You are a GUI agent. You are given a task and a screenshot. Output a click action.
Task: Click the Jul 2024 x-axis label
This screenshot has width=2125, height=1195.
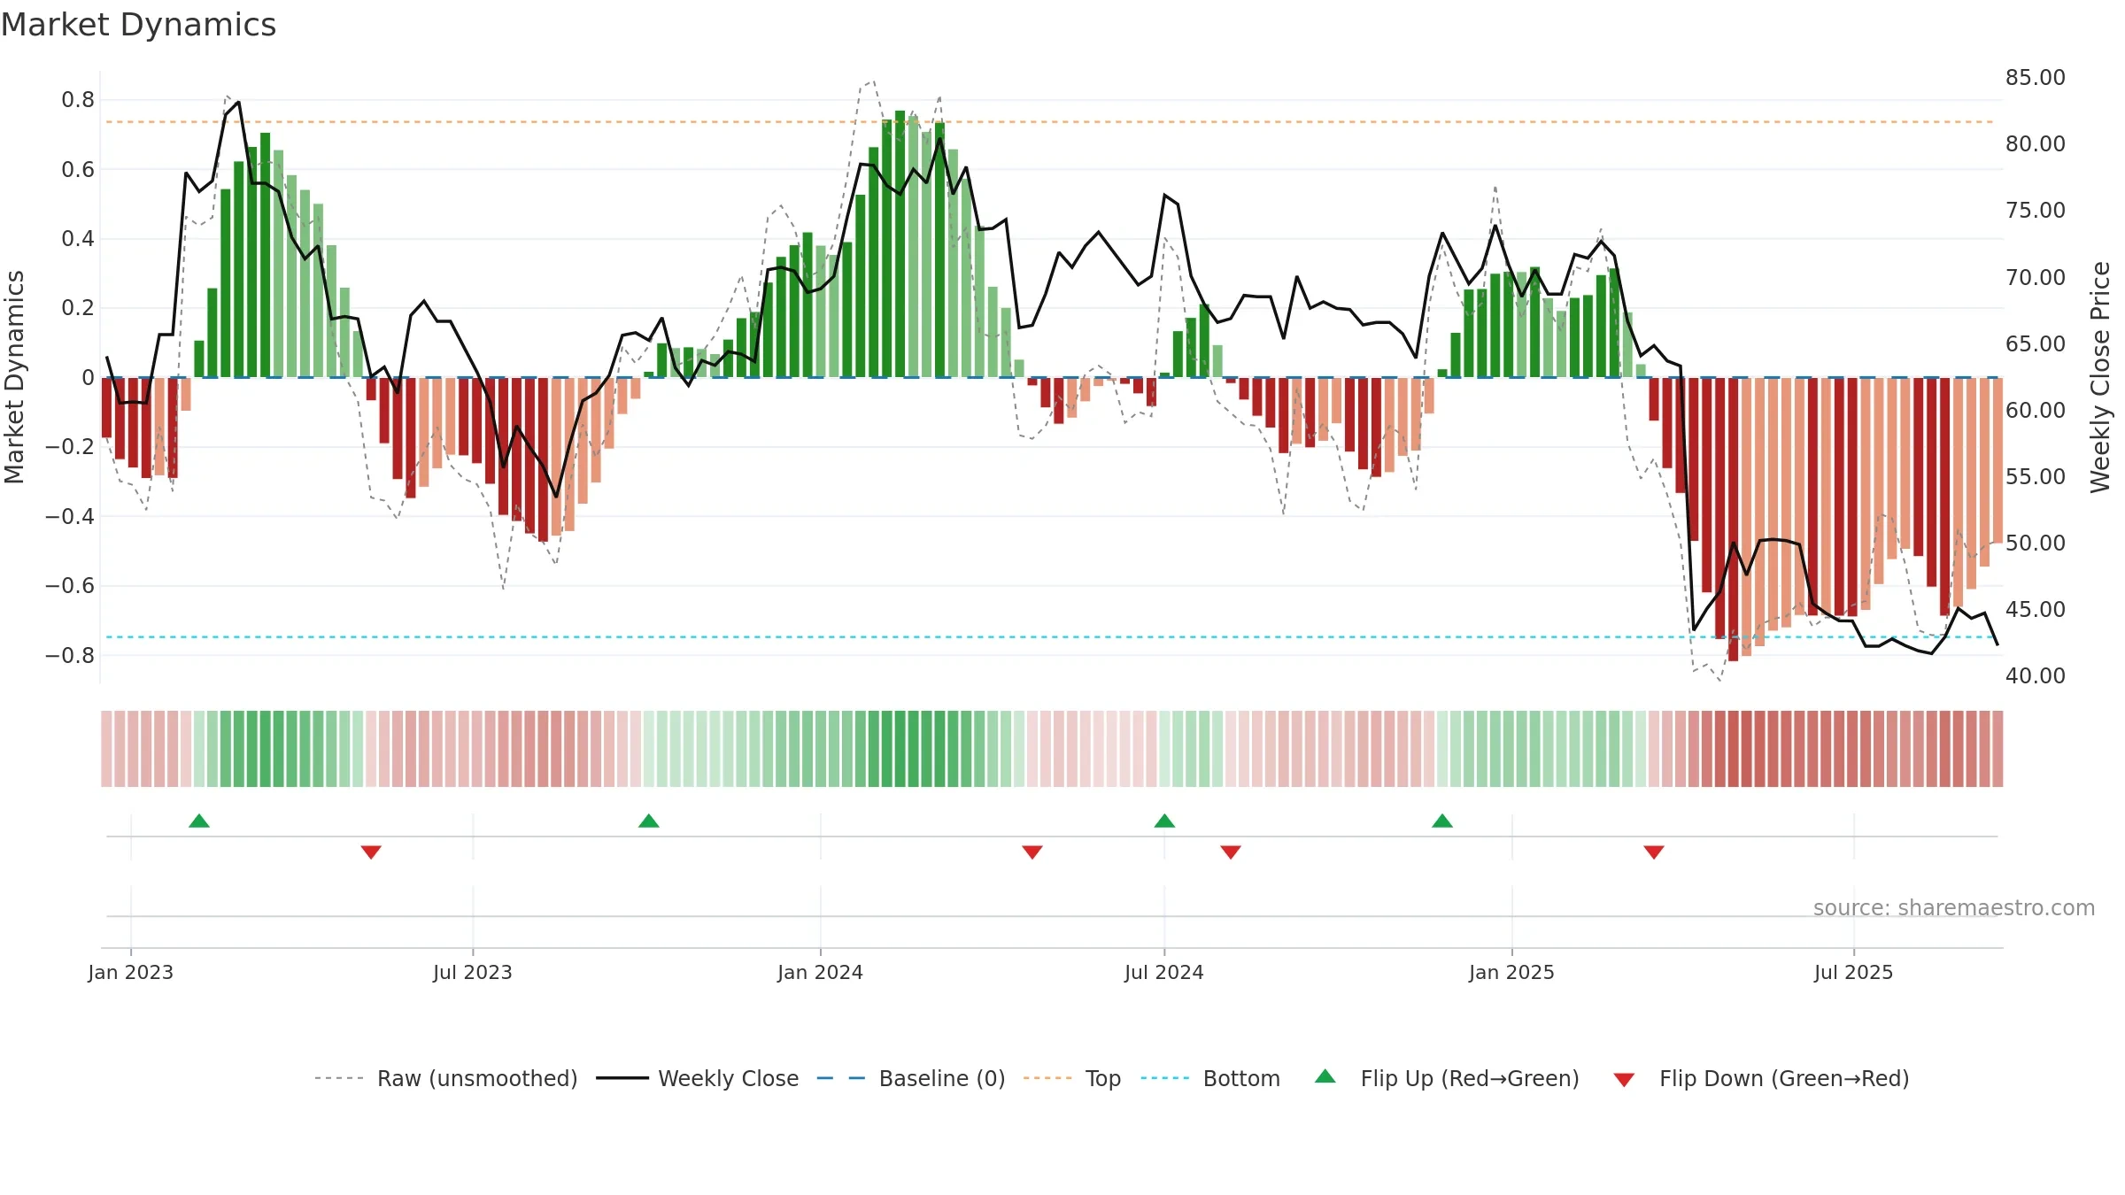click(x=1164, y=973)
